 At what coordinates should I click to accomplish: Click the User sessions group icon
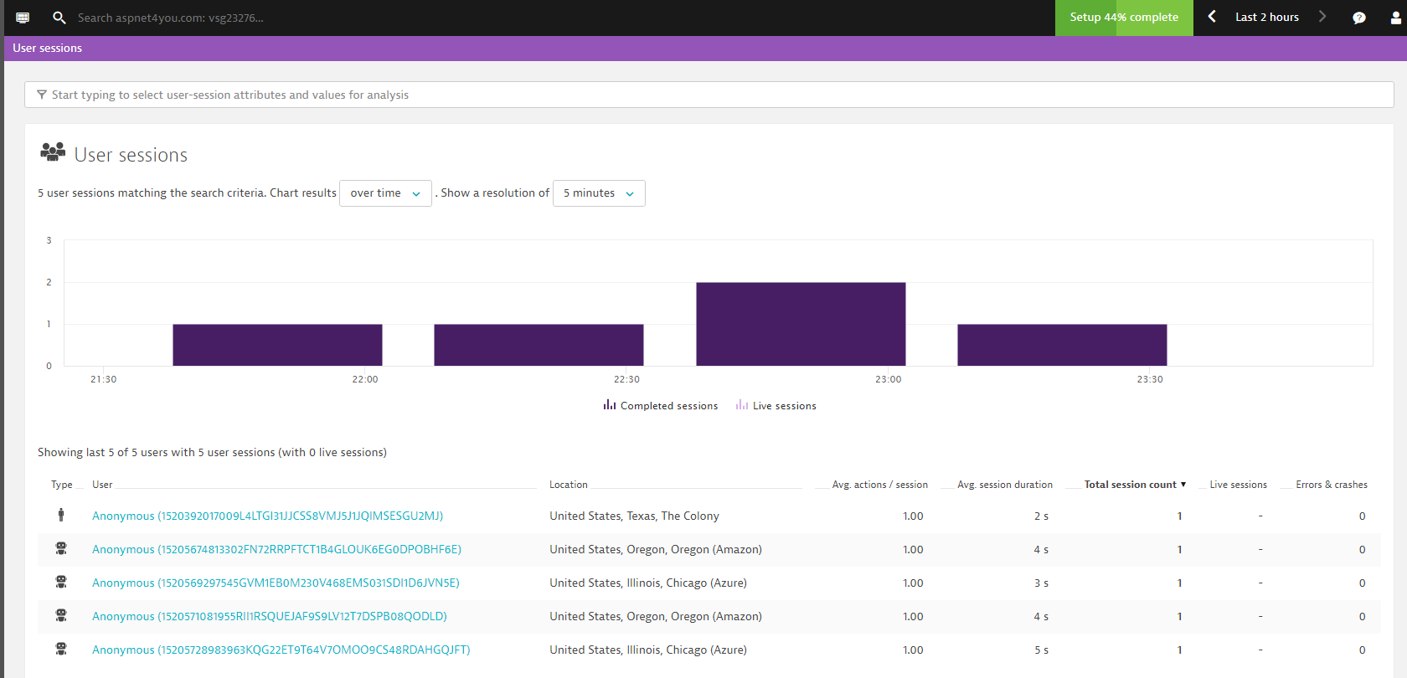coord(53,152)
